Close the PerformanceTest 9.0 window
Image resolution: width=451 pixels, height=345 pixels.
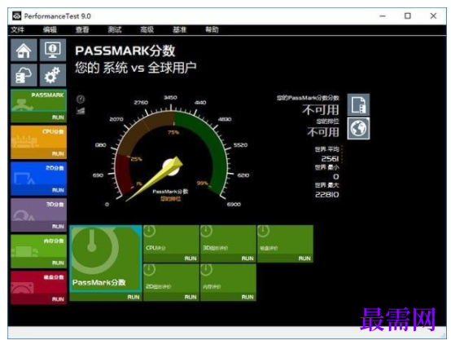click(x=433, y=15)
